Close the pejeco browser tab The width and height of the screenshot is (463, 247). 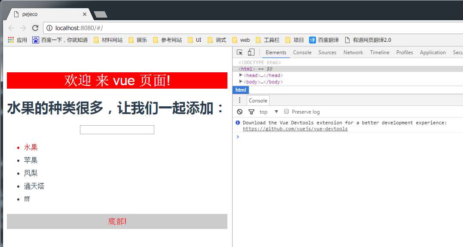[x=84, y=14]
